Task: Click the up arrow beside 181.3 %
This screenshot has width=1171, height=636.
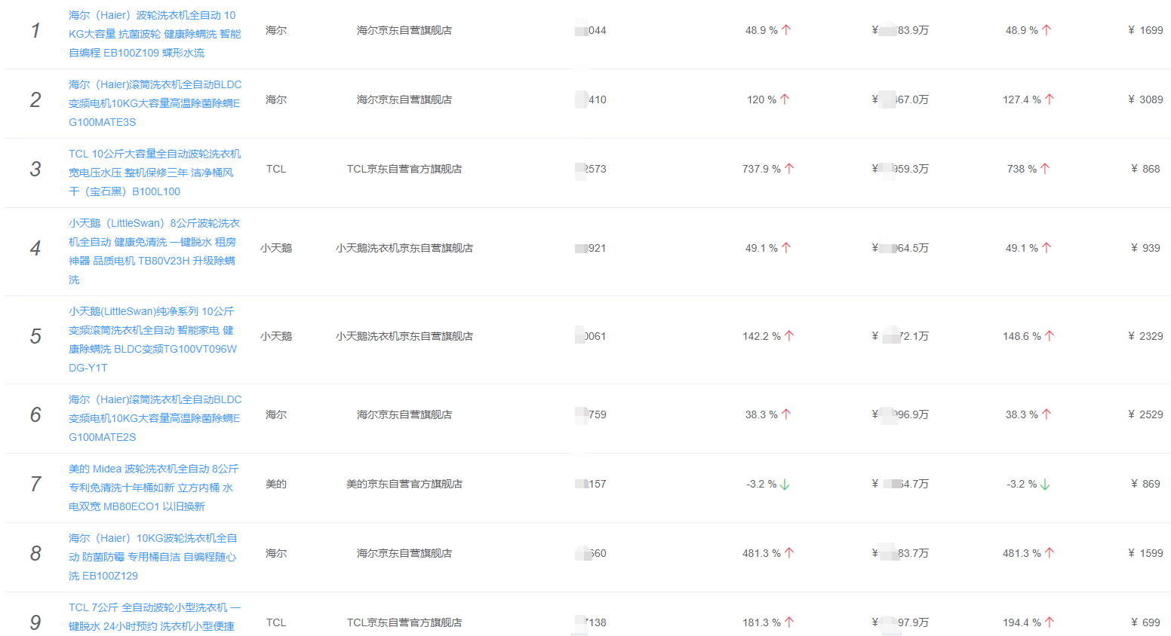Action: (x=789, y=622)
